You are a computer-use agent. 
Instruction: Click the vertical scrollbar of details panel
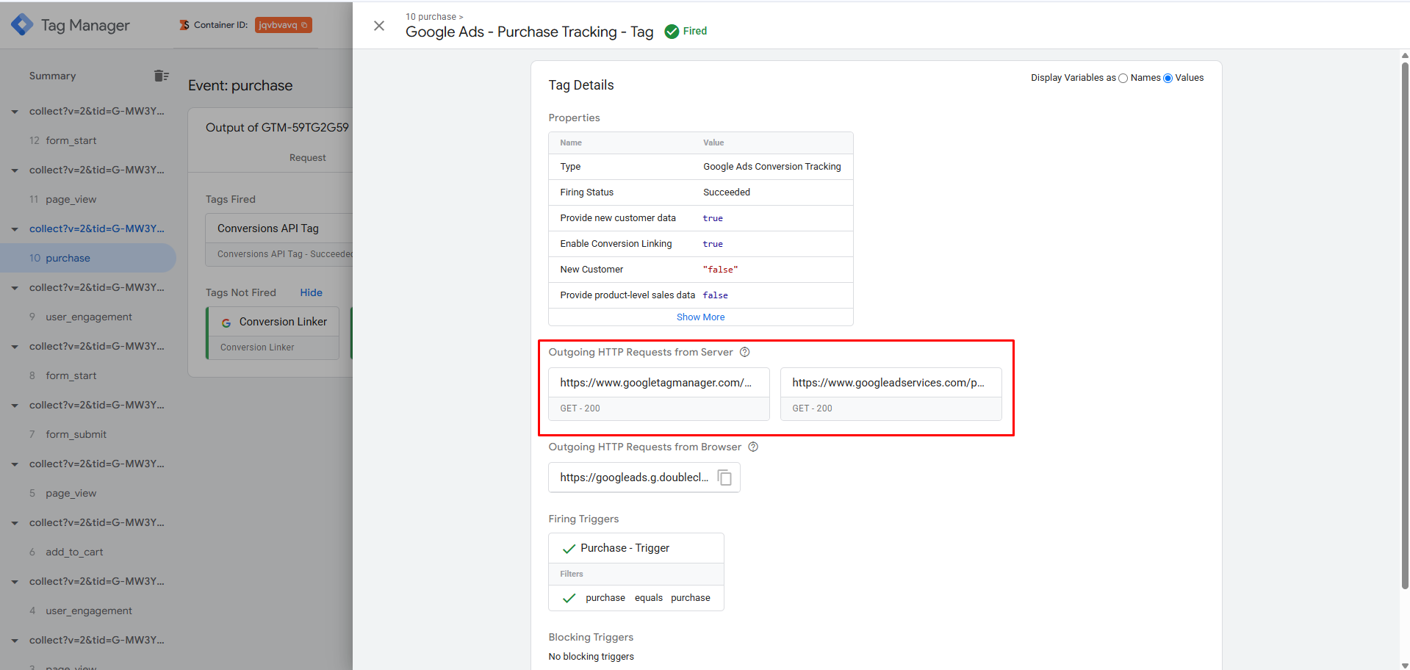[x=1404, y=323]
